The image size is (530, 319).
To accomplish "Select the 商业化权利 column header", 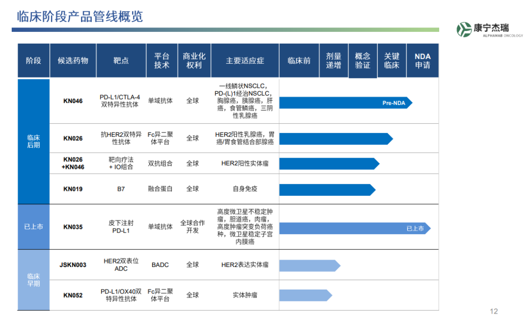I will 194,60.
